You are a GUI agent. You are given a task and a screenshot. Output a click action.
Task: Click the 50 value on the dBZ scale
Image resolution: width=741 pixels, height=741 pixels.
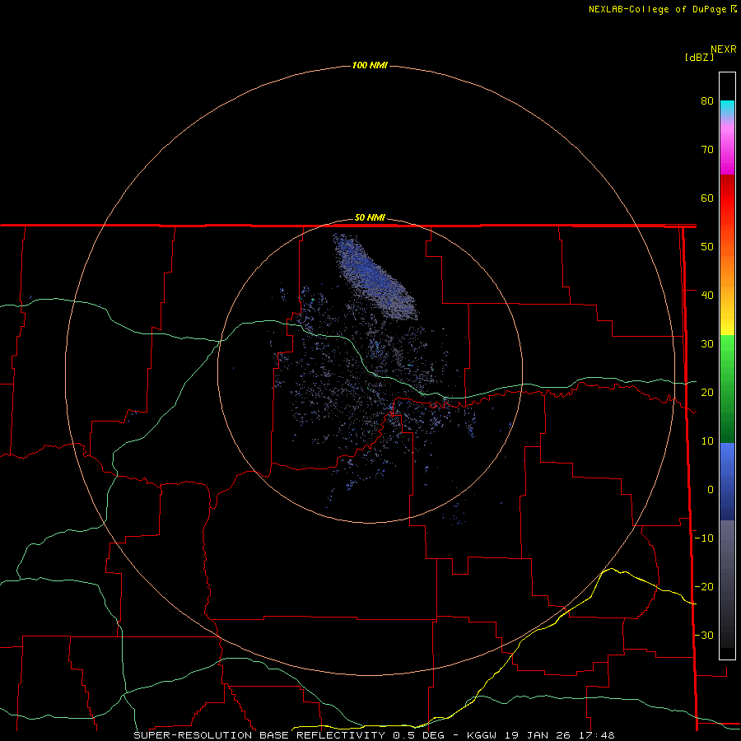click(x=707, y=247)
